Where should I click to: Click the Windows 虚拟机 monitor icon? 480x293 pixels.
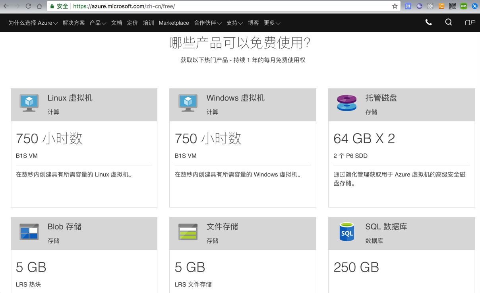click(188, 103)
